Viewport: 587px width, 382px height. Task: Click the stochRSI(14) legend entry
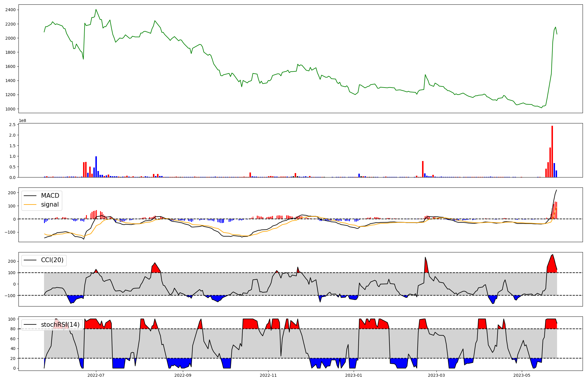pyautogui.click(x=60, y=325)
